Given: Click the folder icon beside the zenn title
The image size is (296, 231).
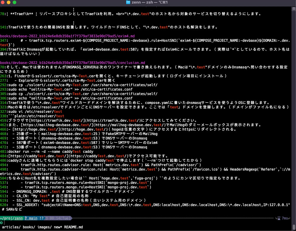Looking at the screenshot, I should point(128,2).
